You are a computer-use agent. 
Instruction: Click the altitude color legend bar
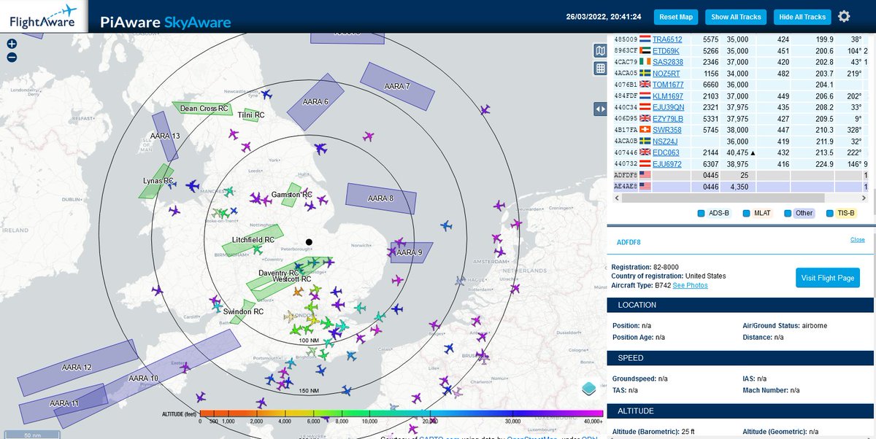pyautogui.click(x=401, y=413)
